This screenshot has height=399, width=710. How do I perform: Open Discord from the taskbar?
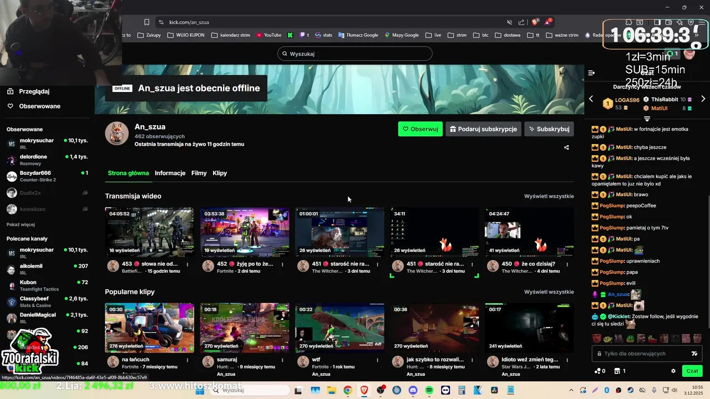[413, 390]
